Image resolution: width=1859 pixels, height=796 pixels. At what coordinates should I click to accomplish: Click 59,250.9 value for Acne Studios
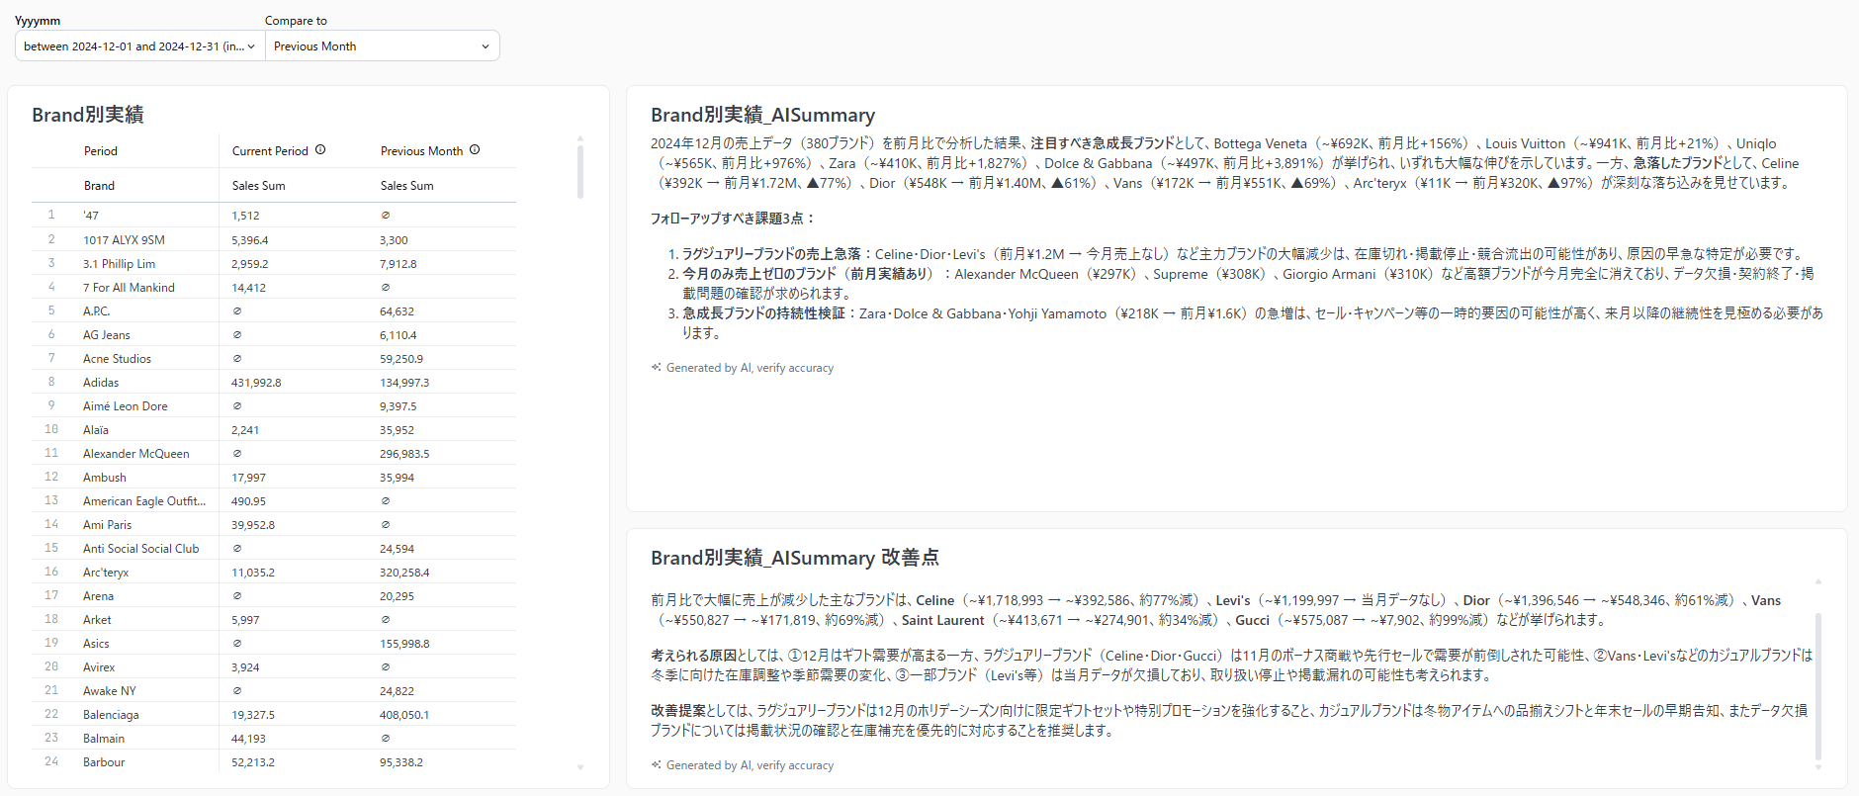(401, 359)
